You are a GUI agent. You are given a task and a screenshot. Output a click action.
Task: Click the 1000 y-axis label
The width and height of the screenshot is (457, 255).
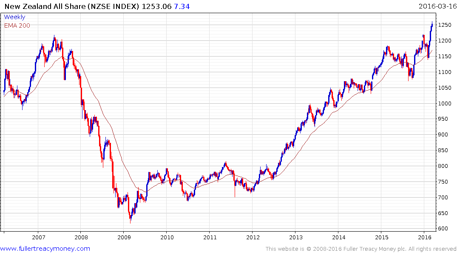coord(445,104)
